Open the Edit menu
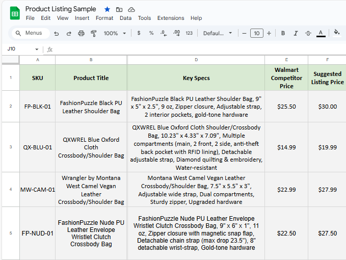The width and height of the screenshot is (346, 260). click(46, 18)
